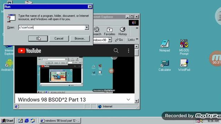Expand the Links bar chevron
Screen dimensions: 221x124
tap(137, 39)
